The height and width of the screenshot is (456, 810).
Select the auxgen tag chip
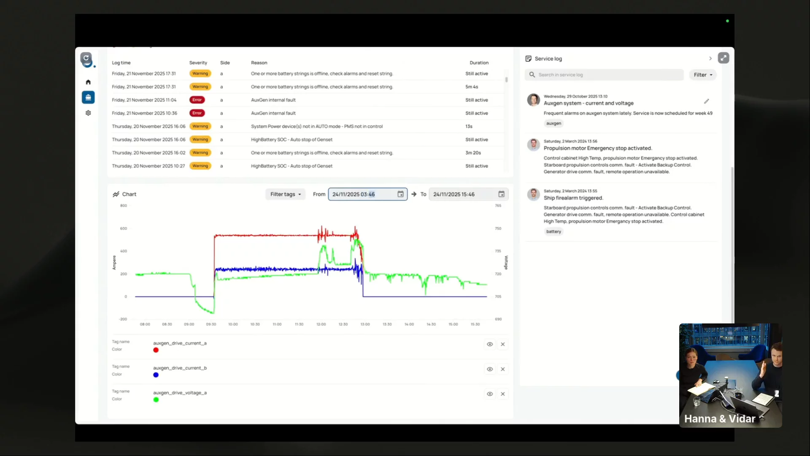click(x=553, y=123)
